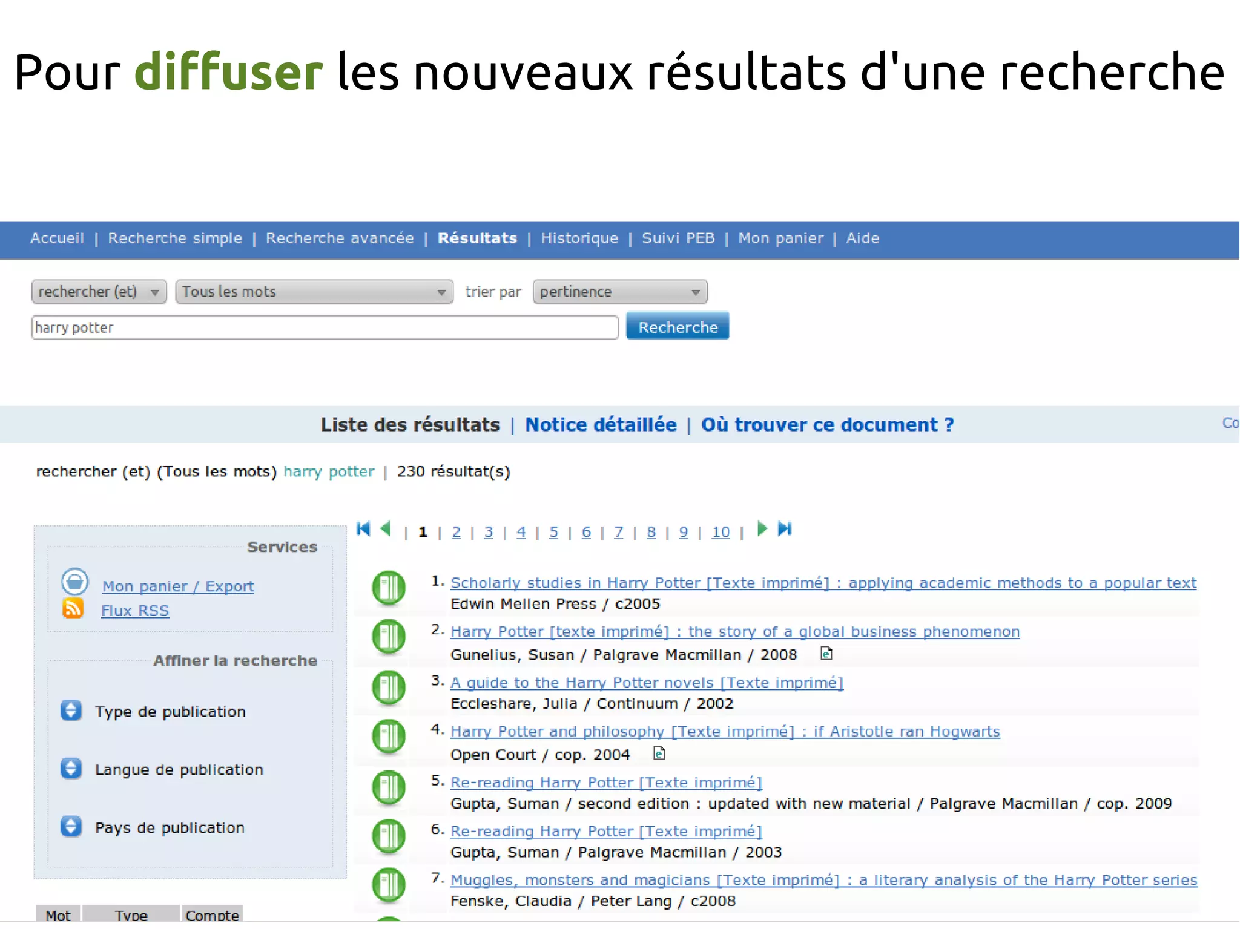Click book icon for Scholarly studies result

(388, 588)
